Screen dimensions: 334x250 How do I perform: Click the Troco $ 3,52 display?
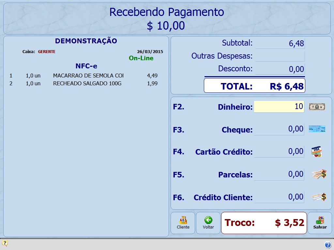[x=264, y=223]
